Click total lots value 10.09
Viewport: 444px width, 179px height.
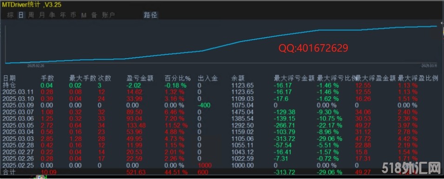point(48,172)
